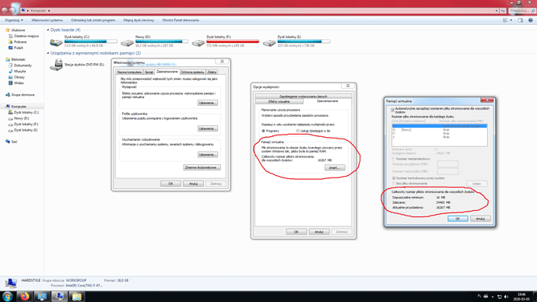The width and height of the screenshot is (537, 302).
Task: Open Sieć network icon in sidebar
Action: [8, 142]
